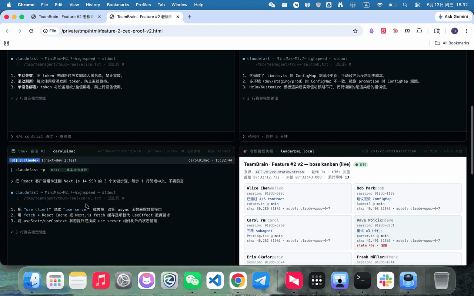Reload the current page
Viewport: 474px width, 296px height.
point(31,31)
